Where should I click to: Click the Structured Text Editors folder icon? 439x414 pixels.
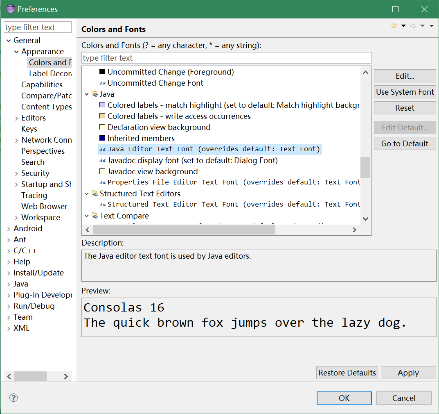95,193
